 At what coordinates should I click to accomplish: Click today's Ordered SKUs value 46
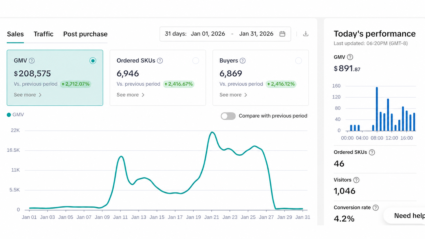[x=339, y=164]
